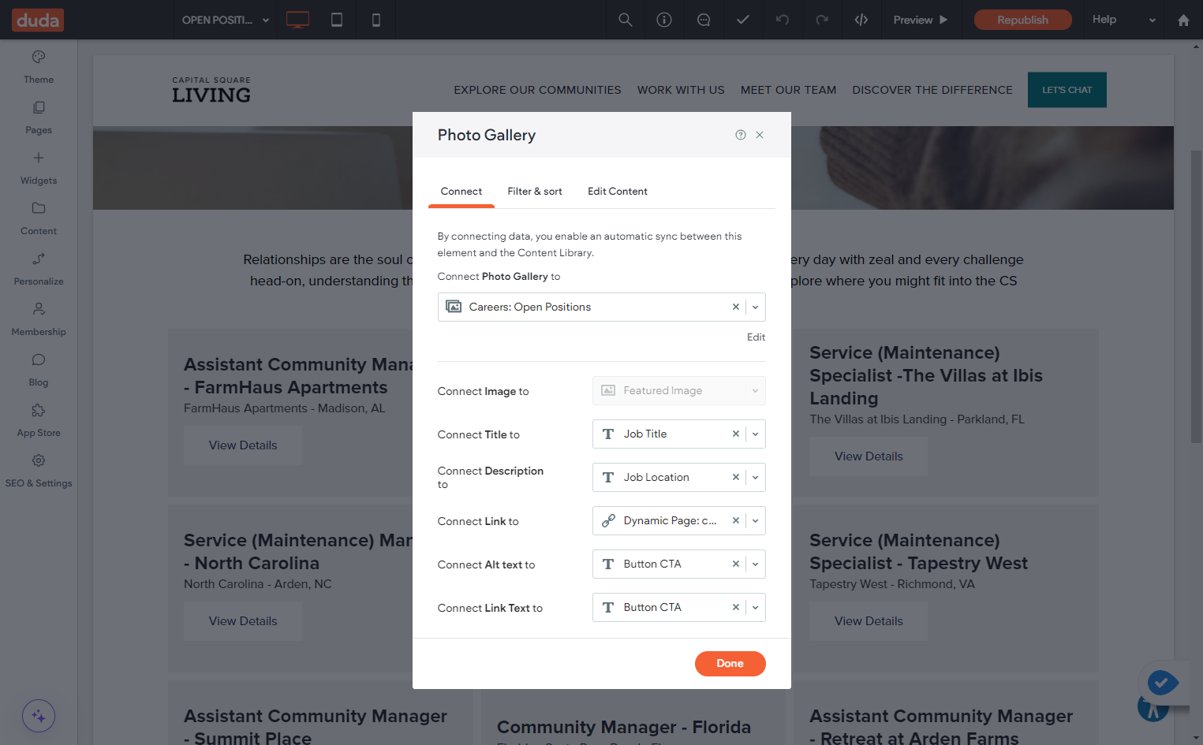Screen dimensions: 1203x745
Task: Open the Personalize panel
Action: (x=39, y=269)
